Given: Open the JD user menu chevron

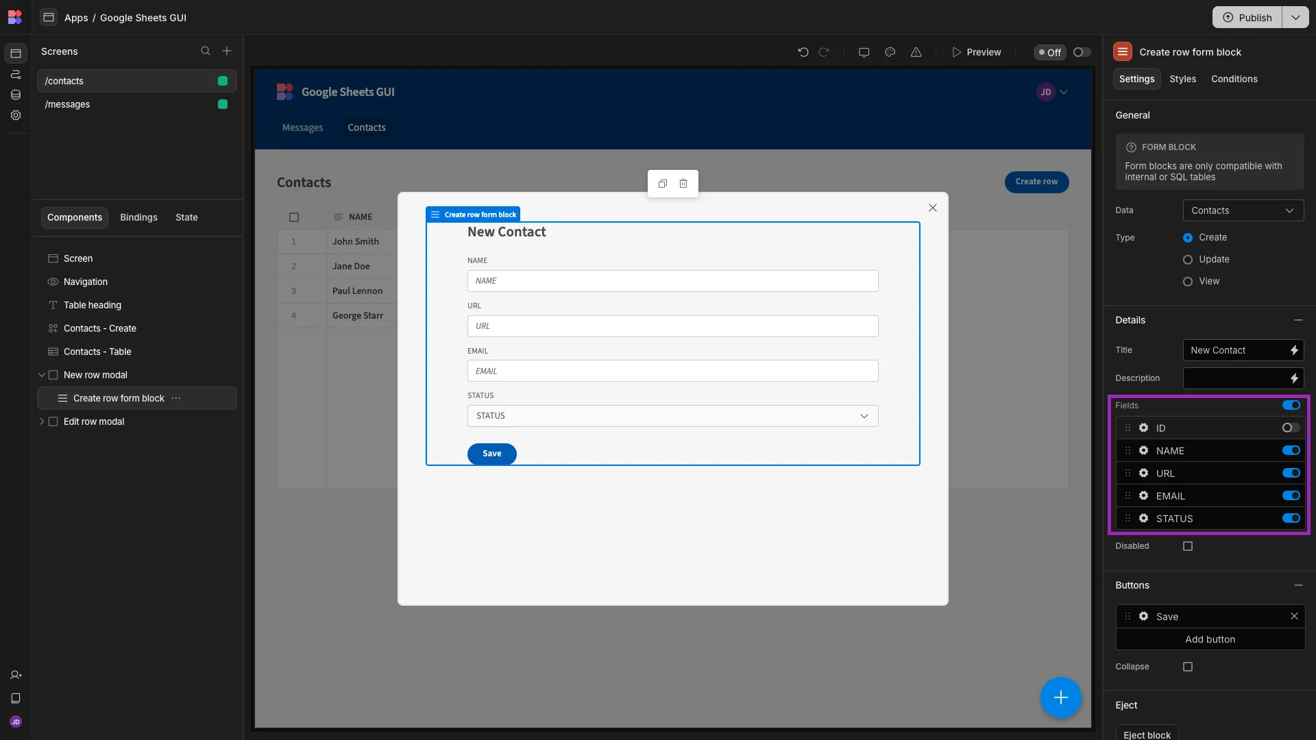Looking at the screenshot, I should [1064, 92].
